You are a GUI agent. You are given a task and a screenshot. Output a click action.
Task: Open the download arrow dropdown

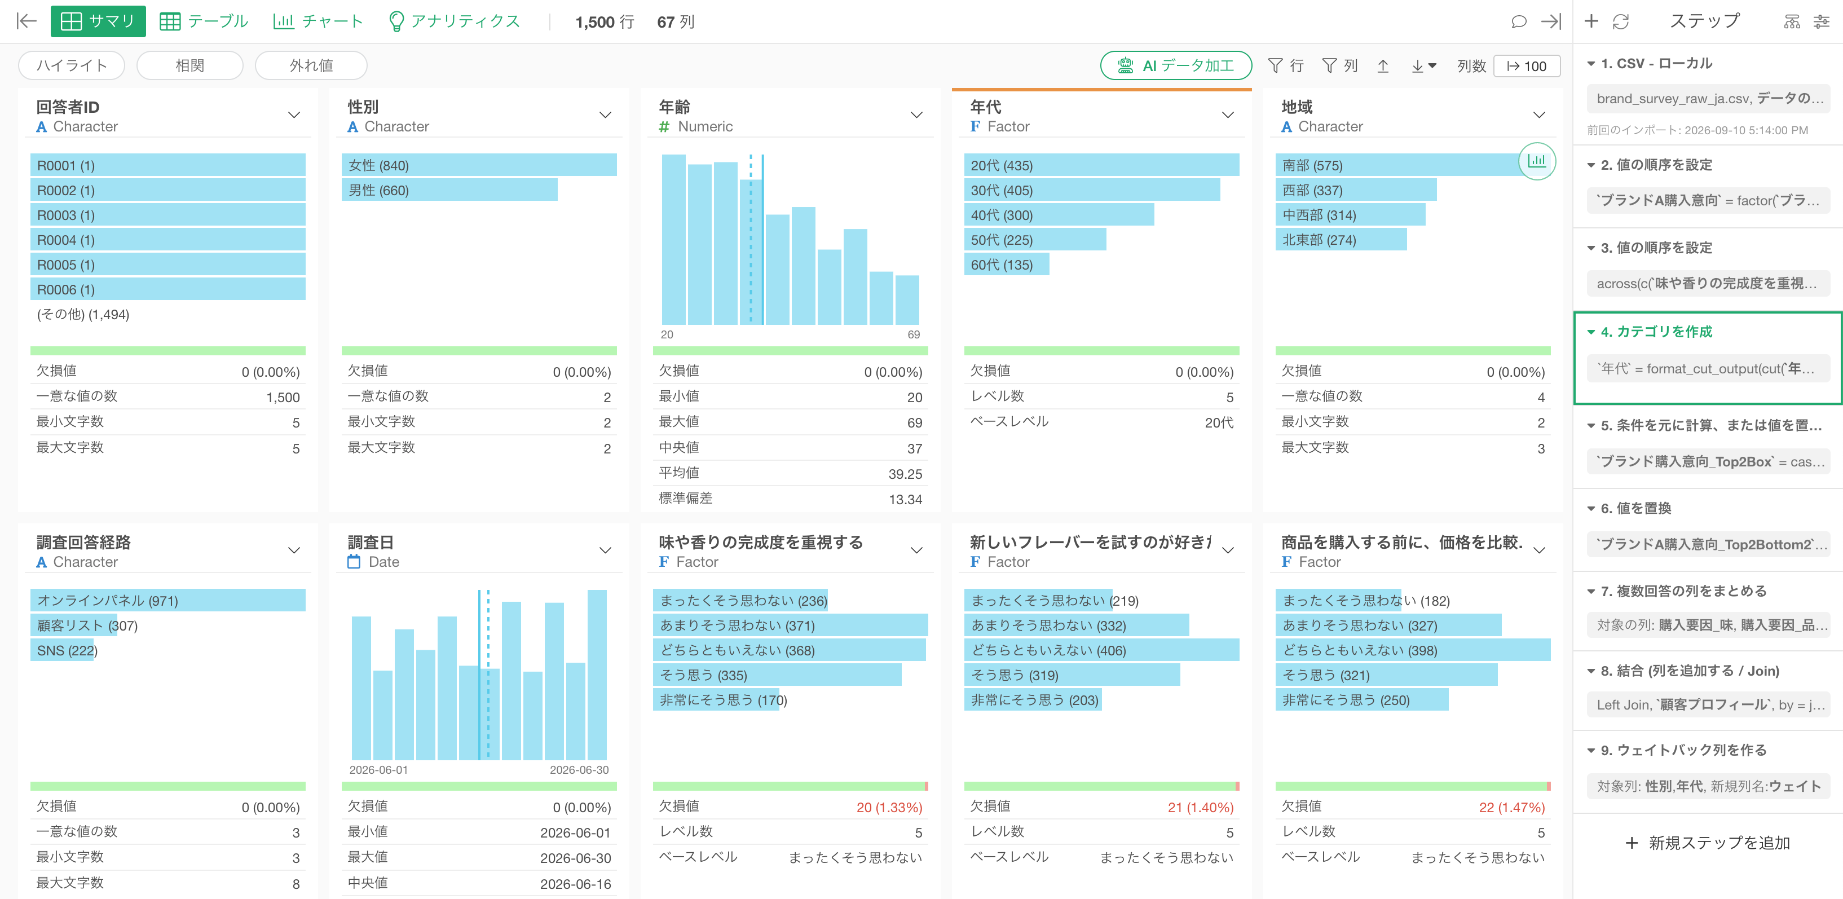(1424, 66)
